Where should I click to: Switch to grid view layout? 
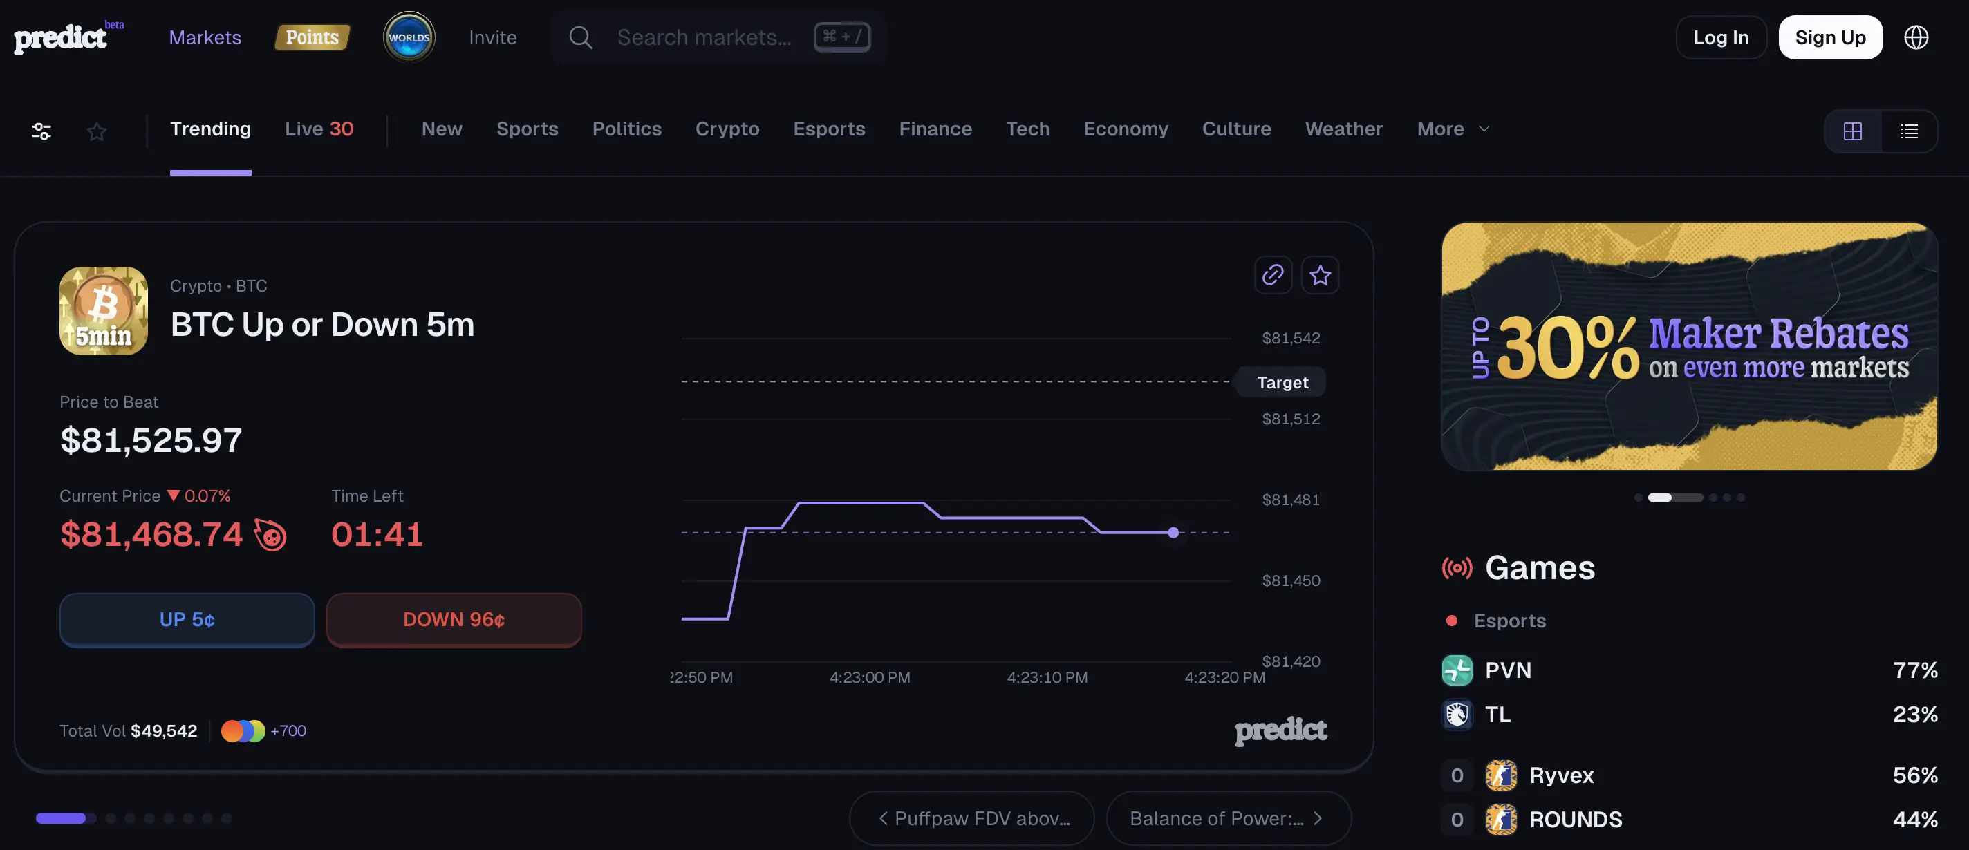tap(1853, 131)
